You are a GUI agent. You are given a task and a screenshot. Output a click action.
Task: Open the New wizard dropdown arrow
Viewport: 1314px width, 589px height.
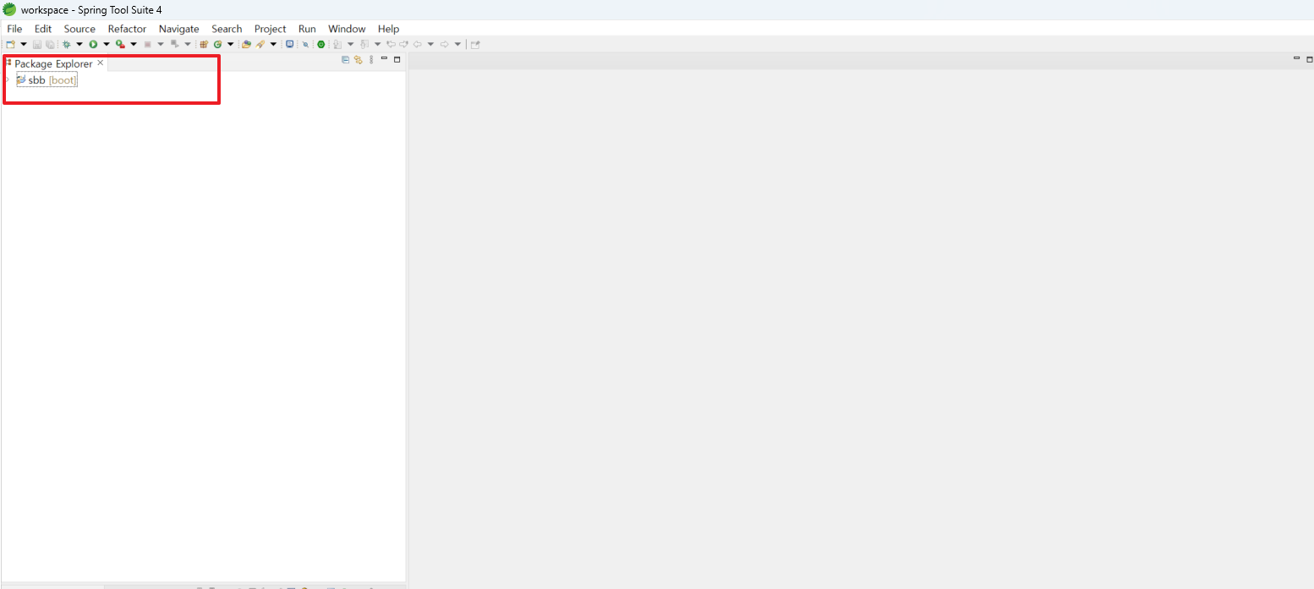[x=24, y=44]
